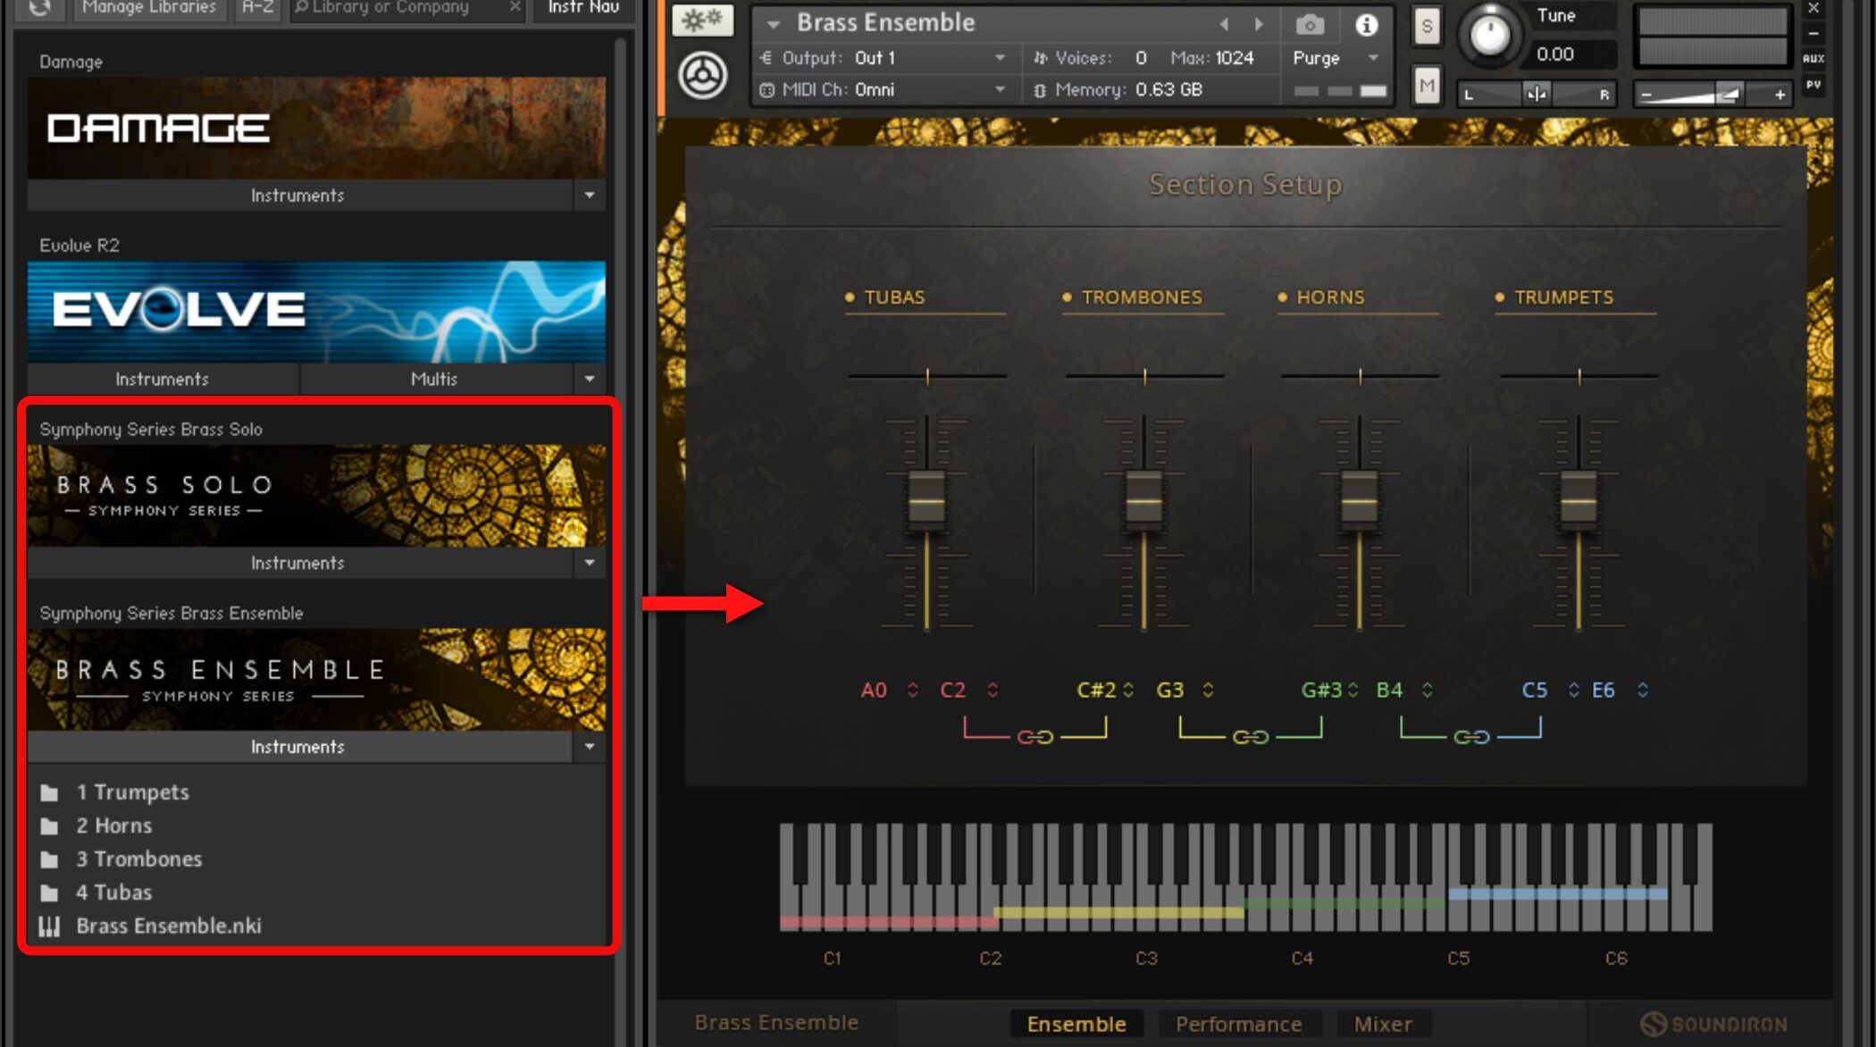Clear the library search with X icon
The image size is (1876, 1047).
tap(515, 7)
